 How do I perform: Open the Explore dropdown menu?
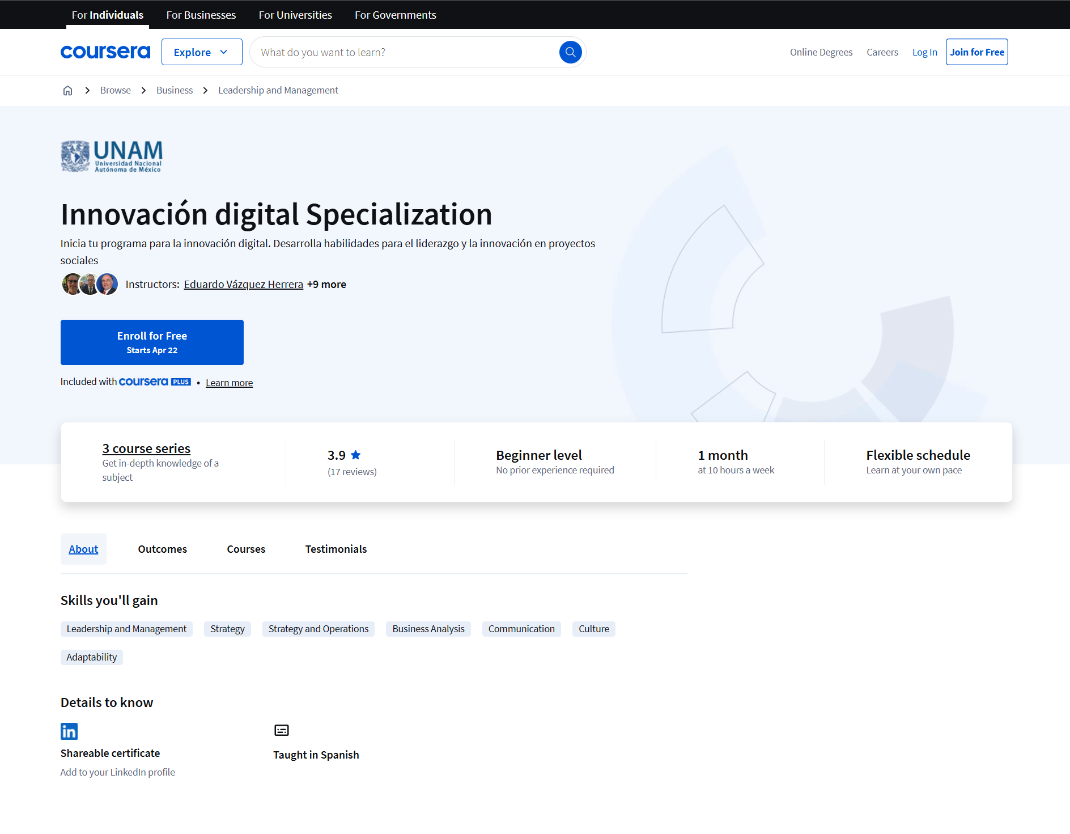(202, 52)
